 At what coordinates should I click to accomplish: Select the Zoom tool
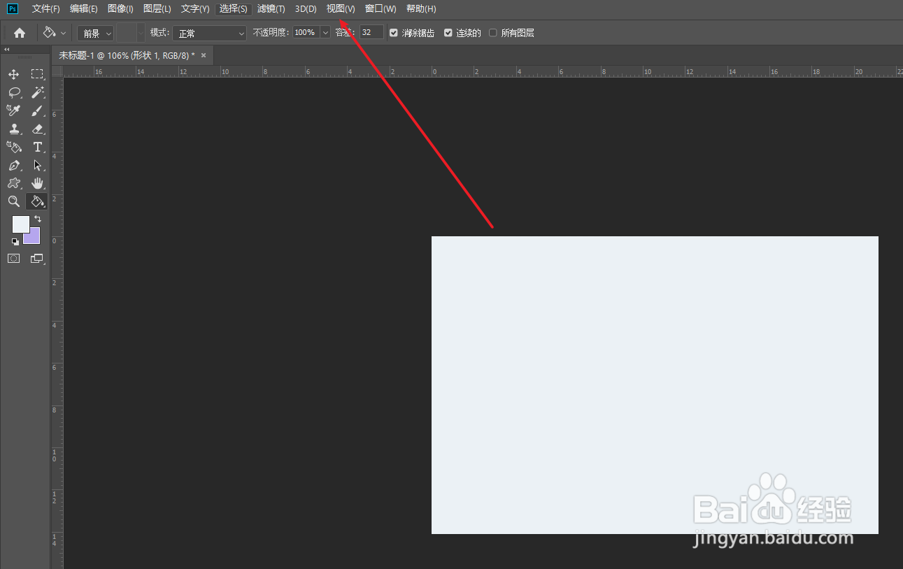[14, 201]
